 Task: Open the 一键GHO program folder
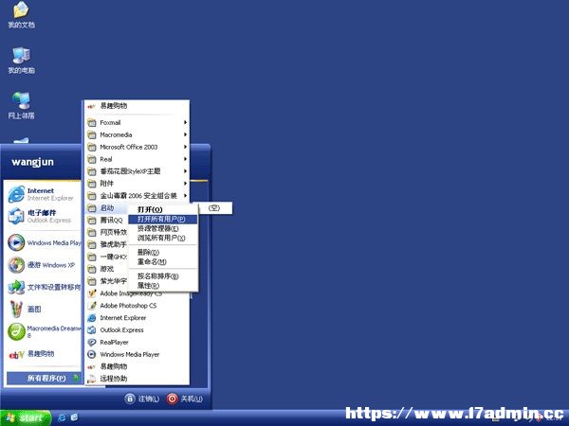coord(106,257)
